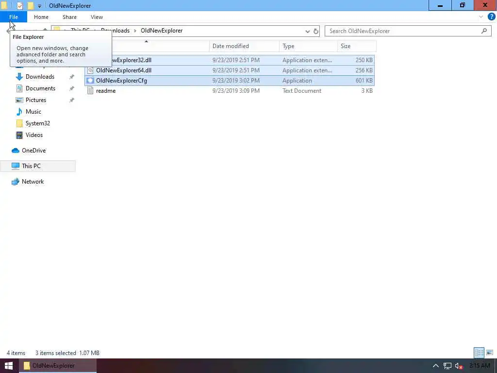The image size is (497, 373).
Task: Sort by the Date modified column
Action: [244, 46]
